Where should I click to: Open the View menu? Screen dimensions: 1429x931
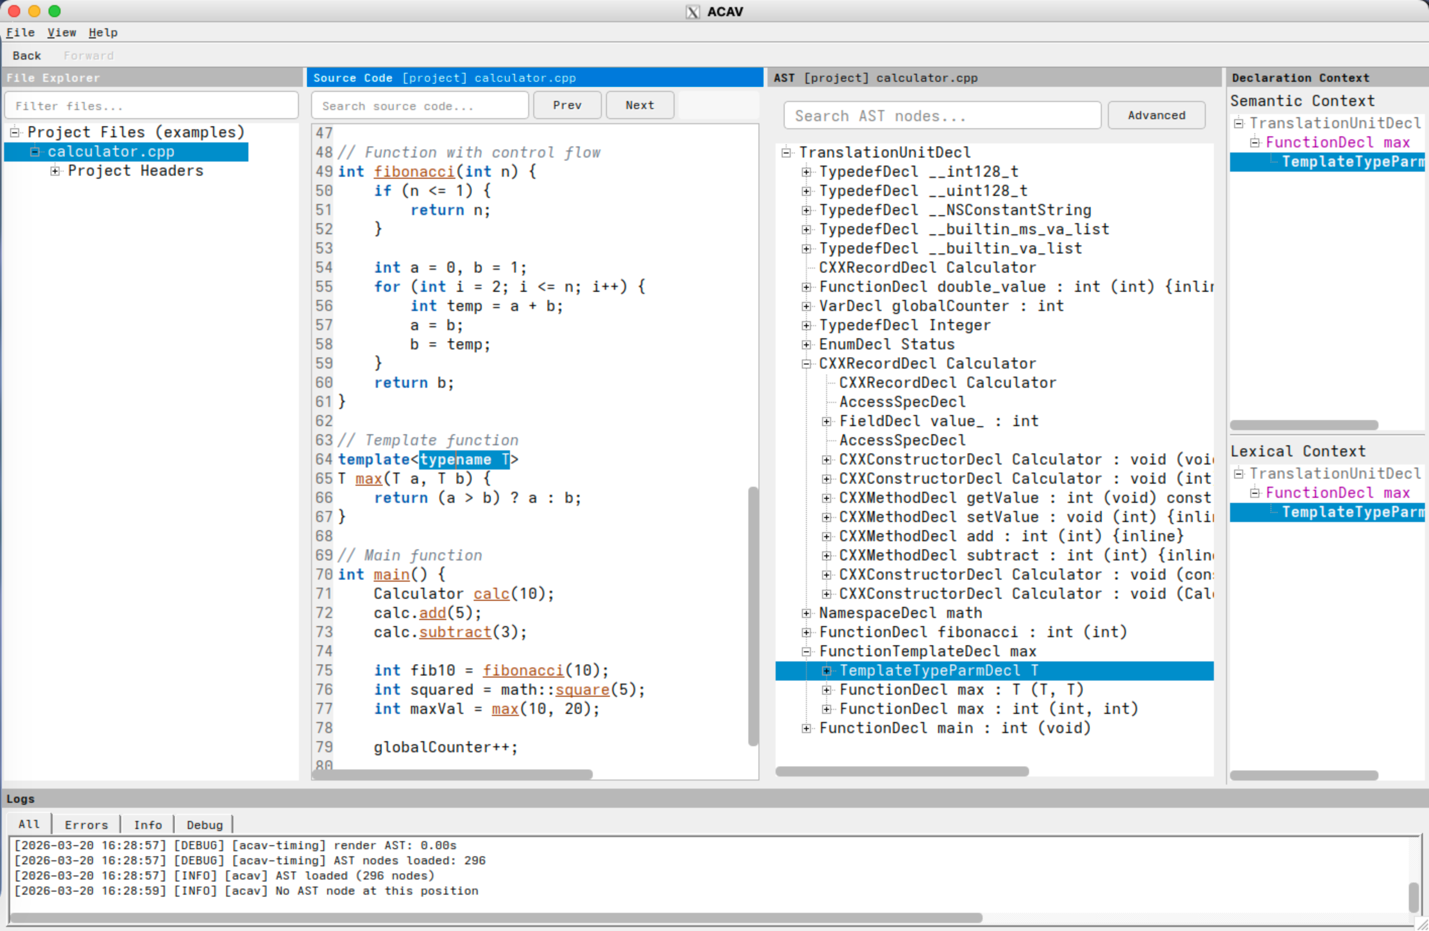click(x=61, y=32)
